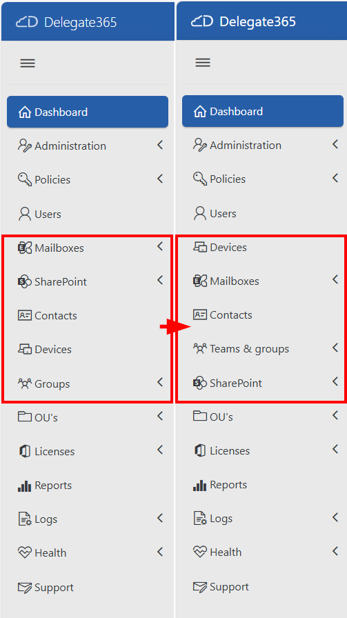
Task: Click the Reports bar chart icon in the right-hand menu
Action: 200,485
